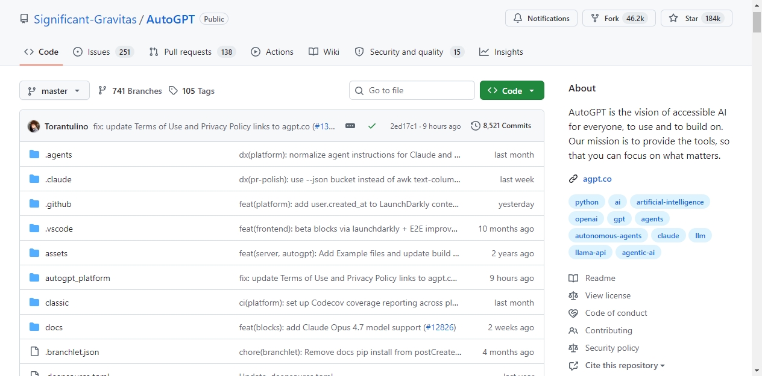The image size is (762, 376).
Task: Select the agentic-ai topic tag
Action: click(638, 253)
